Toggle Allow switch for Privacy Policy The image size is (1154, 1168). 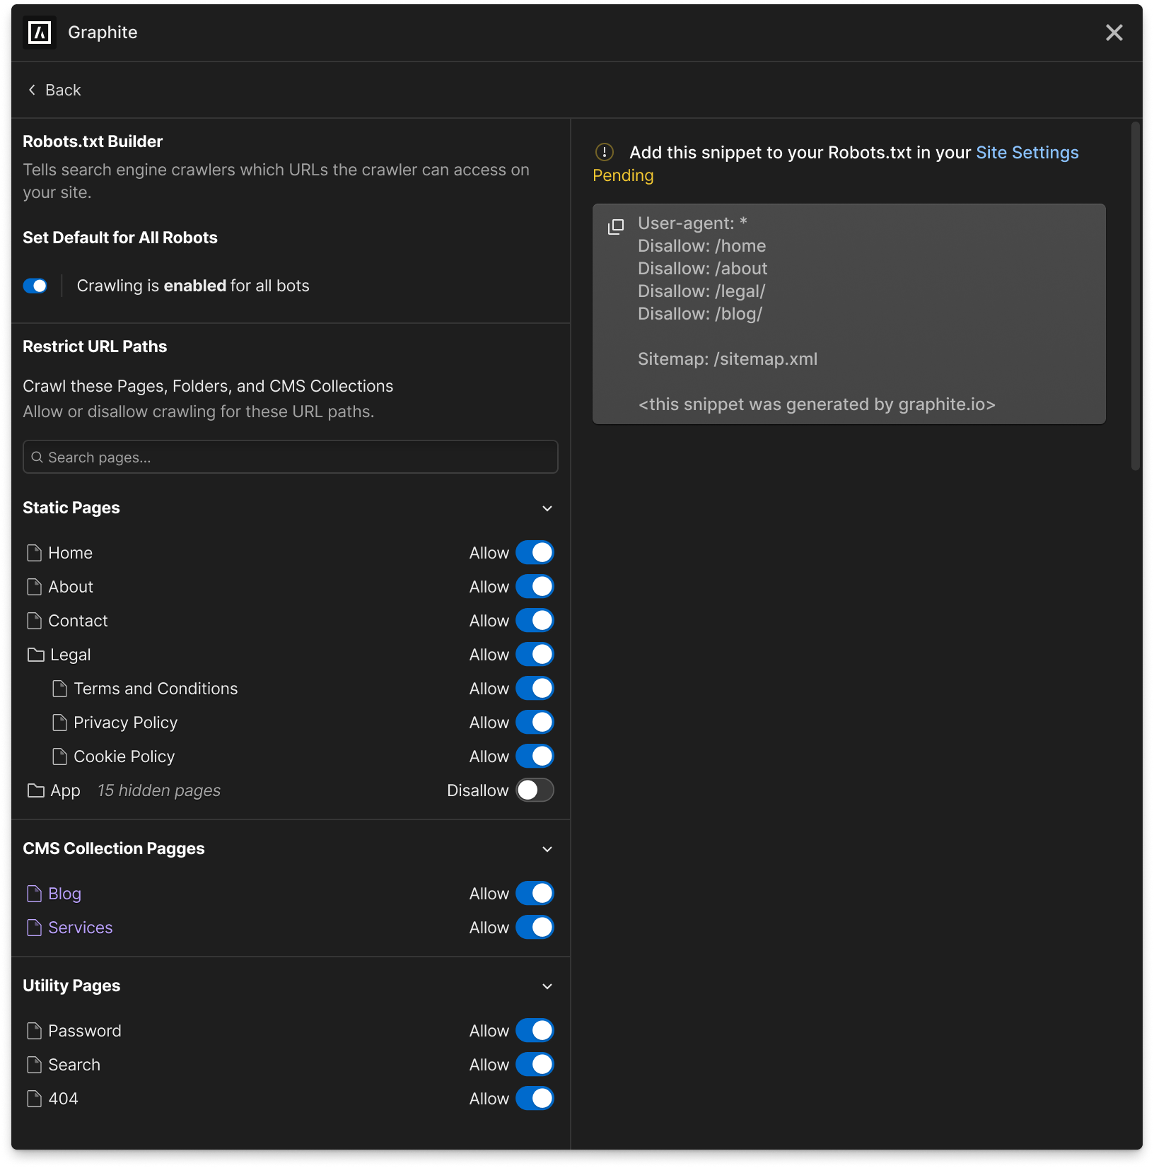point(535,723)
